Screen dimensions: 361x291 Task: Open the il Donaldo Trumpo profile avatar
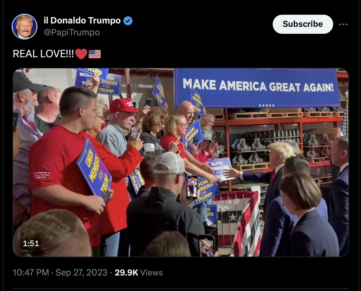[x=25, y=27]
